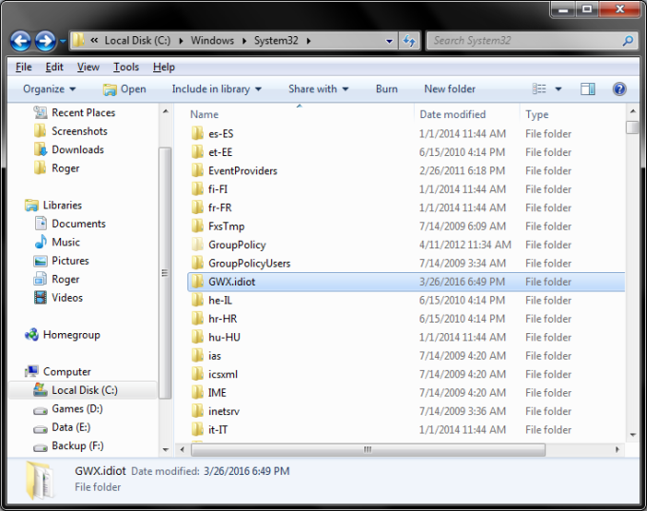Select the ias folder icon
647x511 pixels.
pyautogui.click(x=197, y=356)
